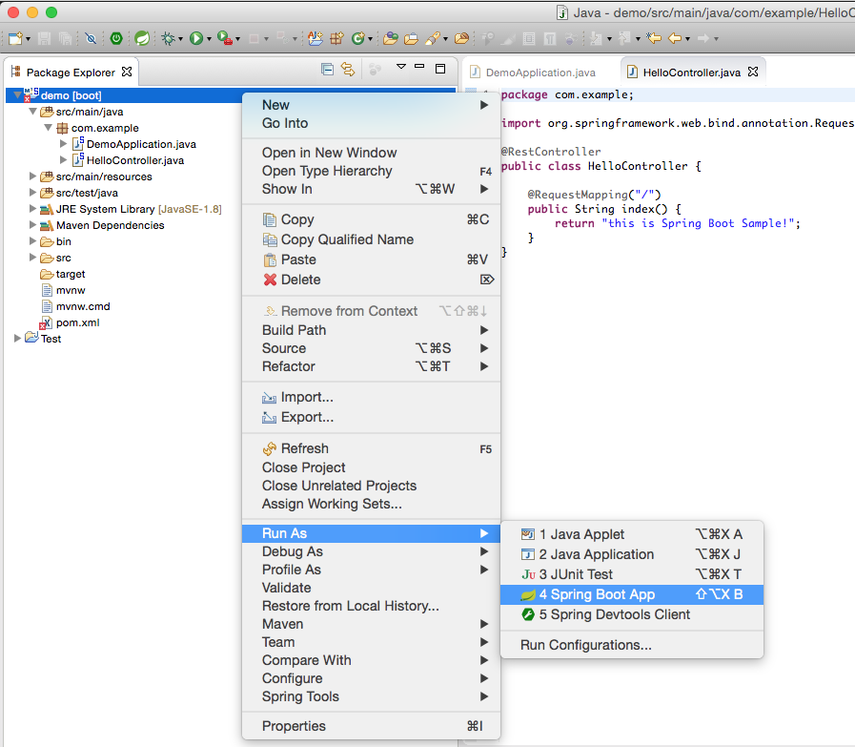Open dropdown arrow beside Run icon

point(209,39)
